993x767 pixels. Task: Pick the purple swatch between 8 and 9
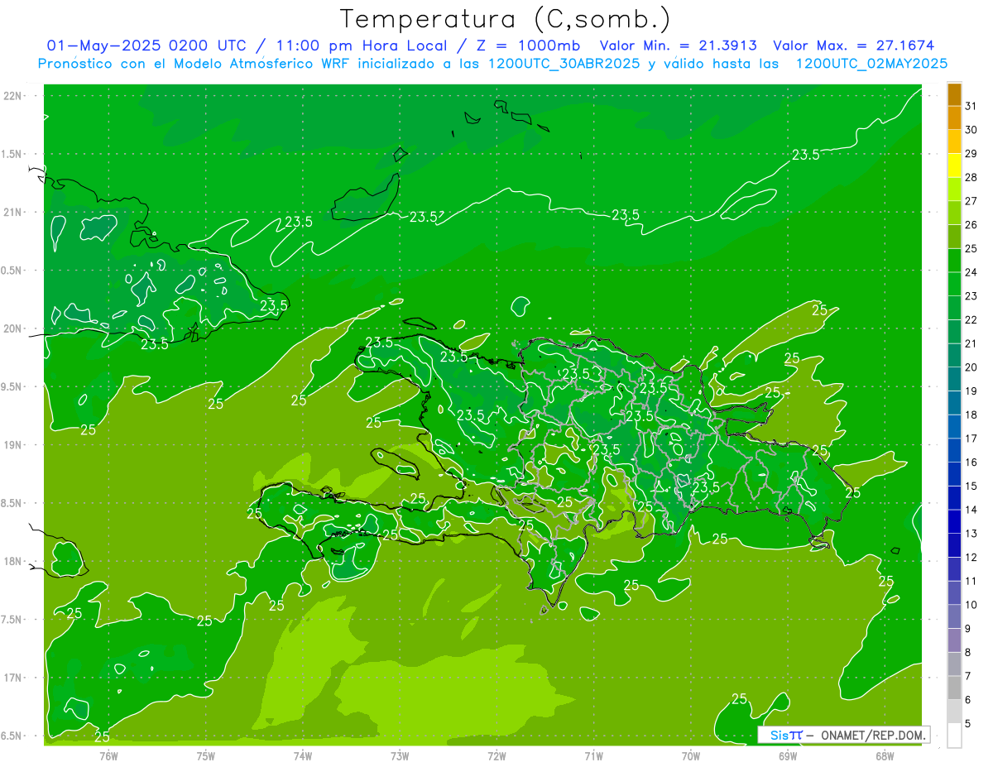954,640
